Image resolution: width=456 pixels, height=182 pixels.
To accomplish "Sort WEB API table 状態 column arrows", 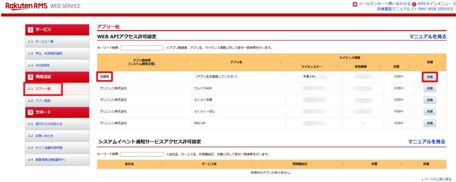I will 409,67.
